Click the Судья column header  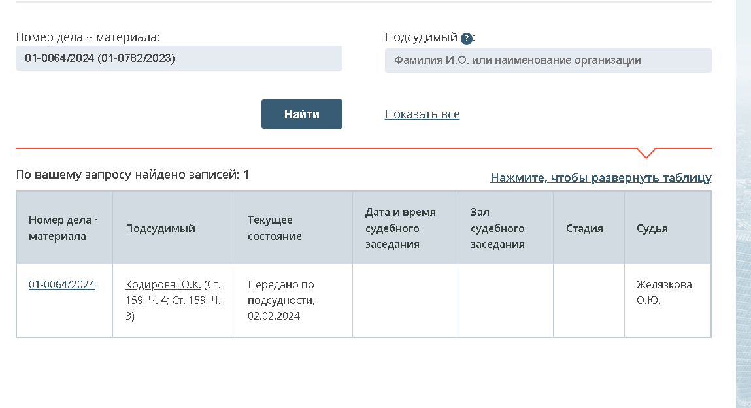click(x=652, y=228)
